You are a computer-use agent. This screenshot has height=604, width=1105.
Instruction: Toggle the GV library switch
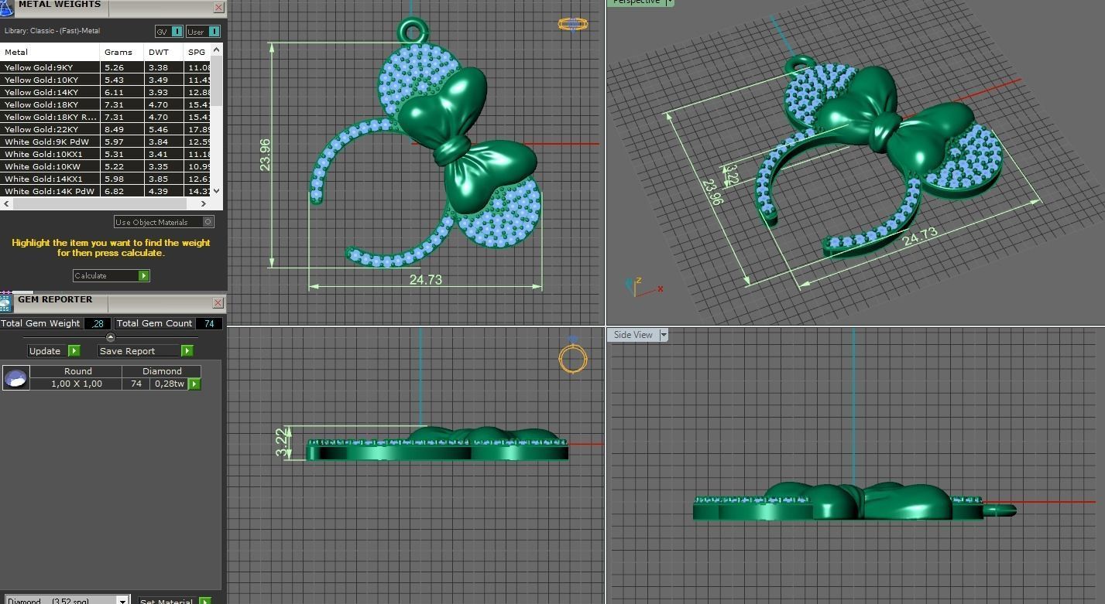click(170, 32)
